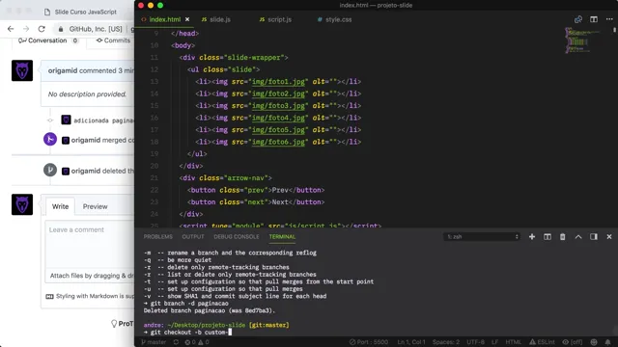The image size is (618, 347).
Task: Open the OUTPUT panel tab
Action: pyautogui.click(x=193, y=236)
